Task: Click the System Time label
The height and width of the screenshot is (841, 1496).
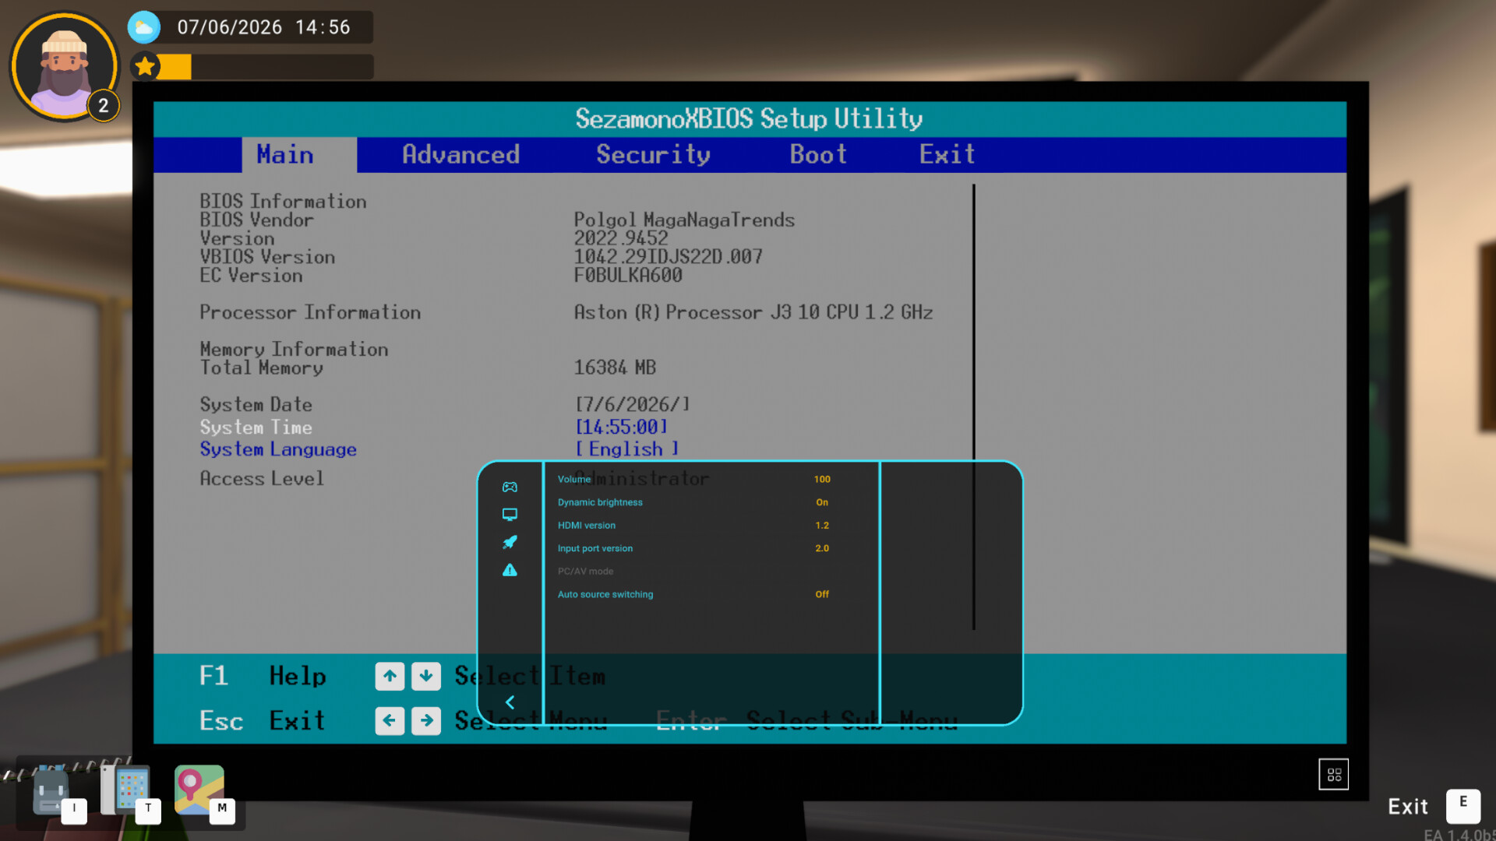Action: pos(256,428)
